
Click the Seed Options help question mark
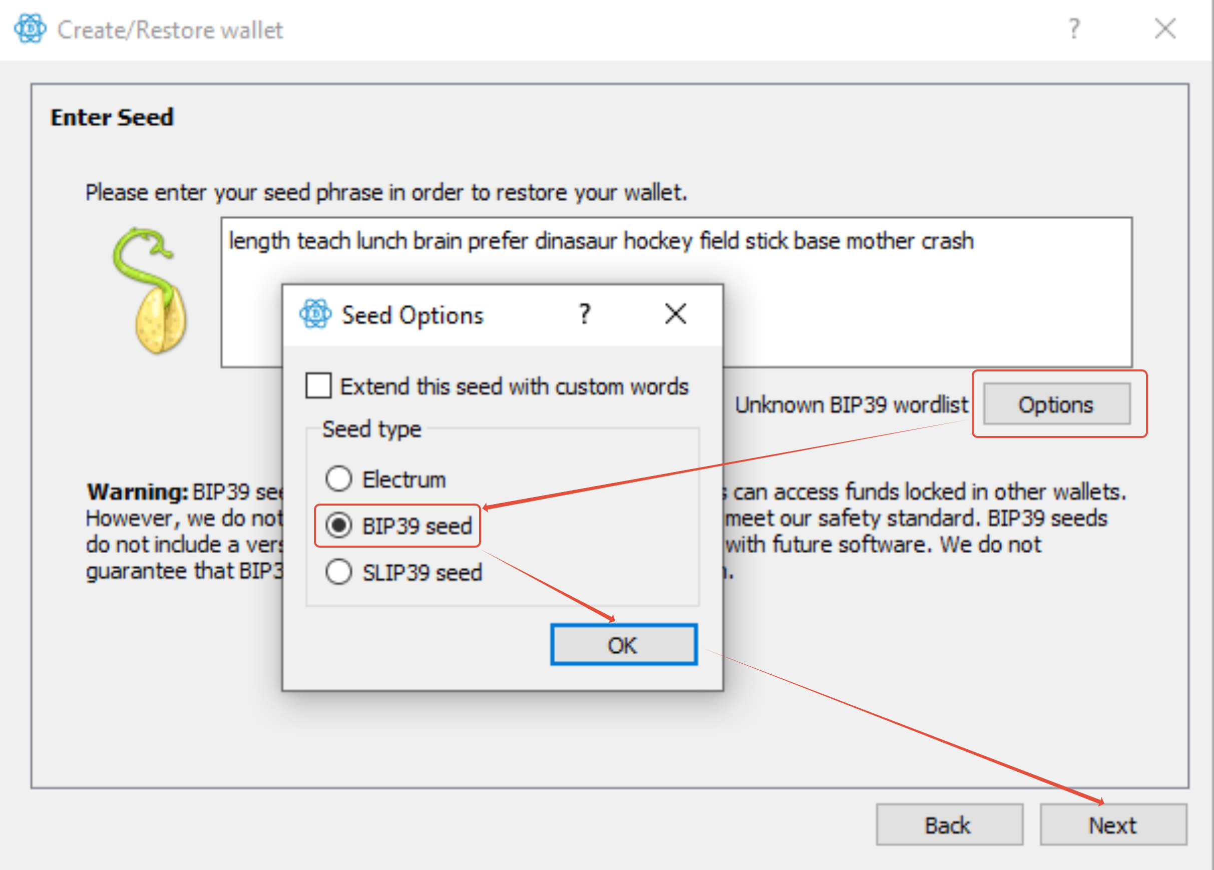(585, 314)
